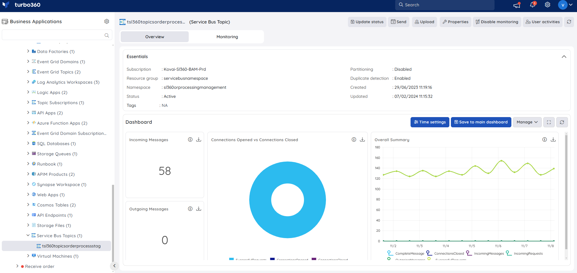Viewport: 577px width, 273px height.
Task: Show info for Overall Summary widget
Action: pyautogui.click(x=544, y=140)
